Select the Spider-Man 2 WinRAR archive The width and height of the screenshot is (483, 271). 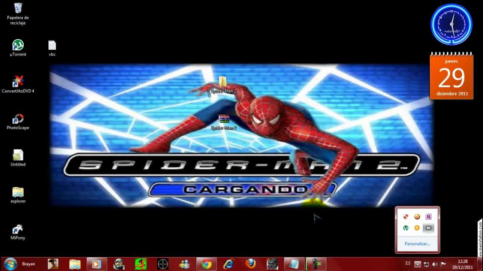(224, 122)
